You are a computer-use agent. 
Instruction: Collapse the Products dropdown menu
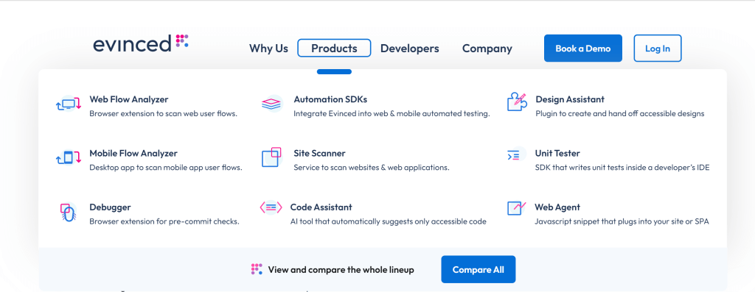334,48
